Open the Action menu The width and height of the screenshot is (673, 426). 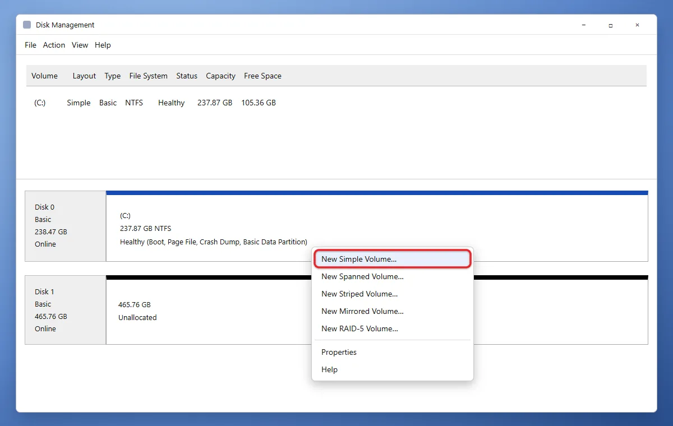[54, 45]
